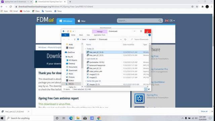Open Quick Access properties icon in Explorer title bar

[68, 31]
